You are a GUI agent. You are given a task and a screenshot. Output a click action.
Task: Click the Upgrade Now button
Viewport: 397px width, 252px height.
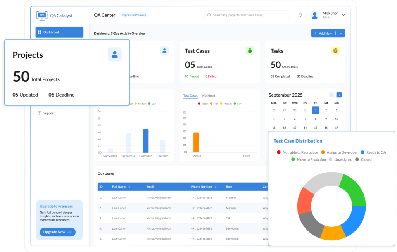click(57, 232)
